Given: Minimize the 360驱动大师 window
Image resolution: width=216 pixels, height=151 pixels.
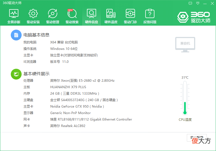Looking at the screenshot, I should pyautogui.click(x=205, y=4).
